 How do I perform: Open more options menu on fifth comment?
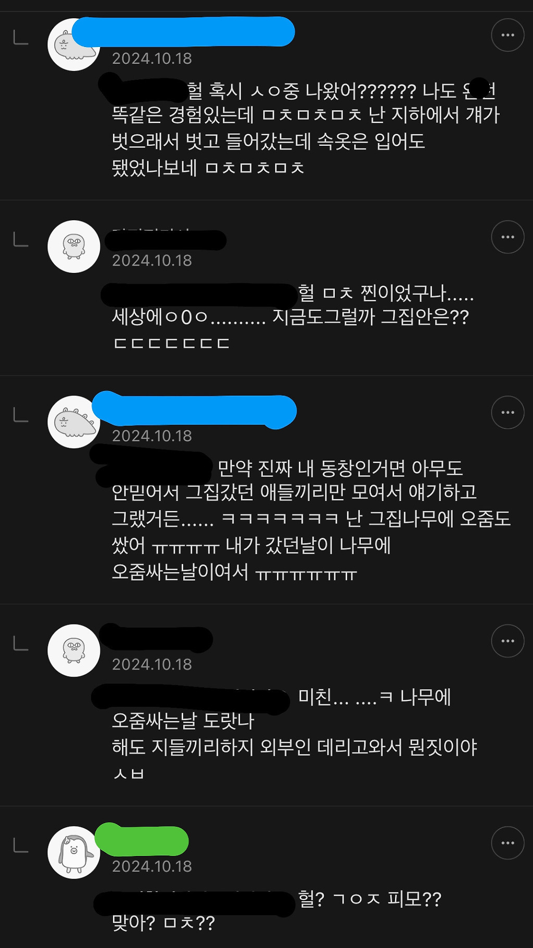507,843
